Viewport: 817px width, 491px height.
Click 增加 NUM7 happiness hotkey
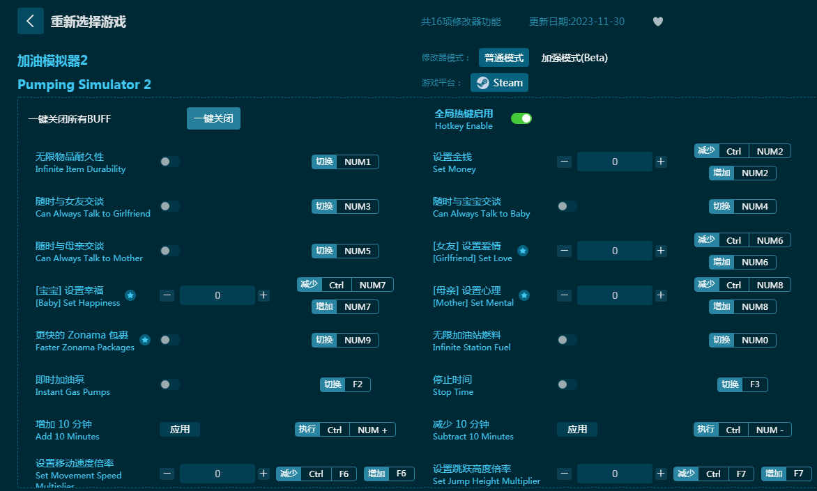point(346,306)
